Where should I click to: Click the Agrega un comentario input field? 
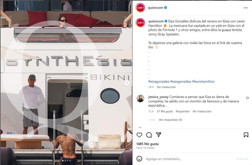click(190, 159)
